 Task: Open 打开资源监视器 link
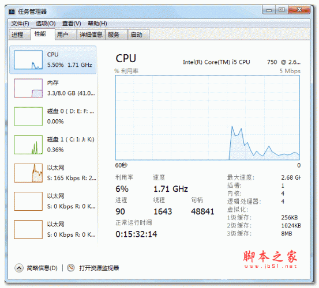click(99, 268)
